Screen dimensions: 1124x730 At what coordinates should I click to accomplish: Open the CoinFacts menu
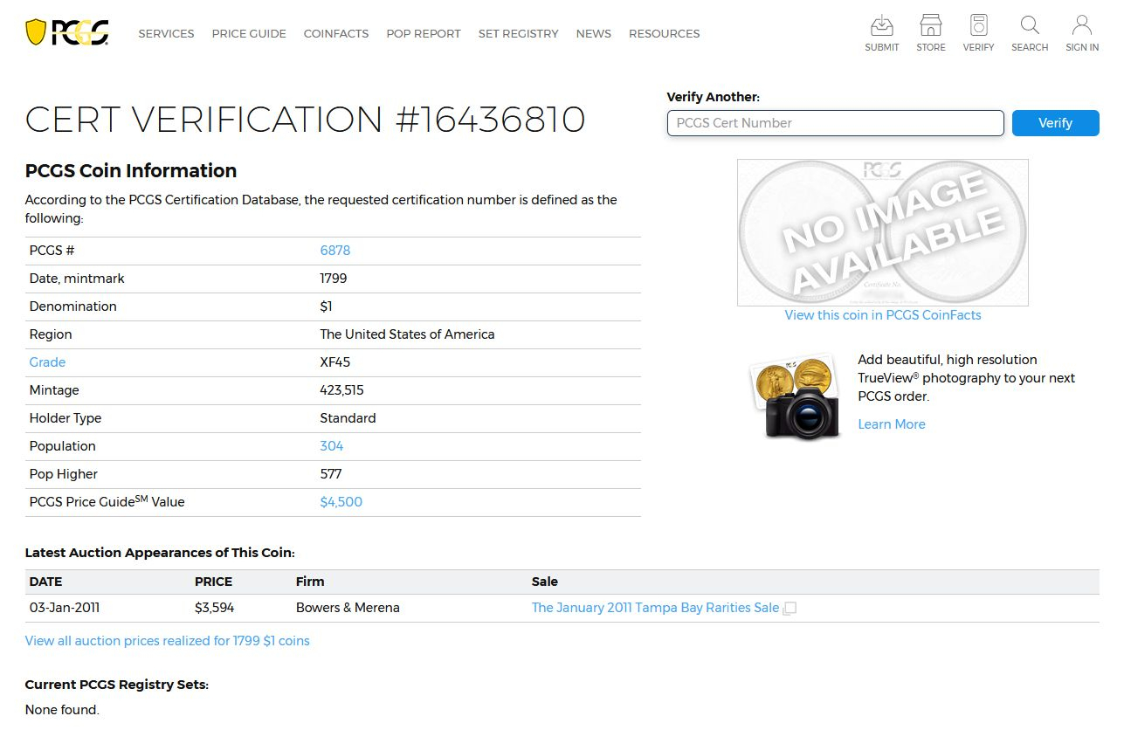[x=336, y=33]
